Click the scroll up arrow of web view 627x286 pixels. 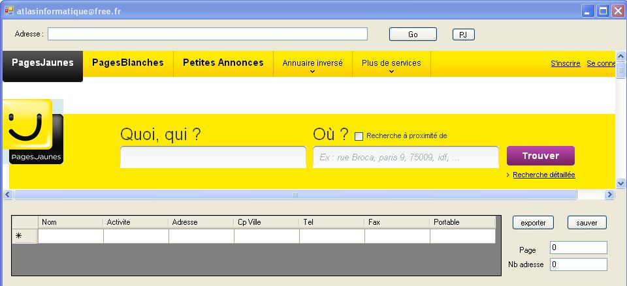[x=620, y=56]
